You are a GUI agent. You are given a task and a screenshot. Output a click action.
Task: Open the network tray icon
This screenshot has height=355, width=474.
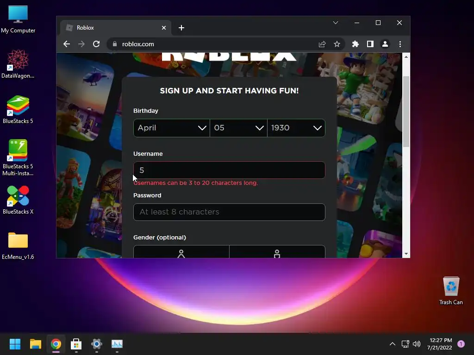click(x=405, y=344)
